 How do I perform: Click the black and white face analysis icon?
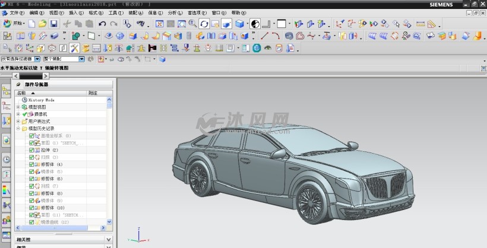[x=255, y=24]
